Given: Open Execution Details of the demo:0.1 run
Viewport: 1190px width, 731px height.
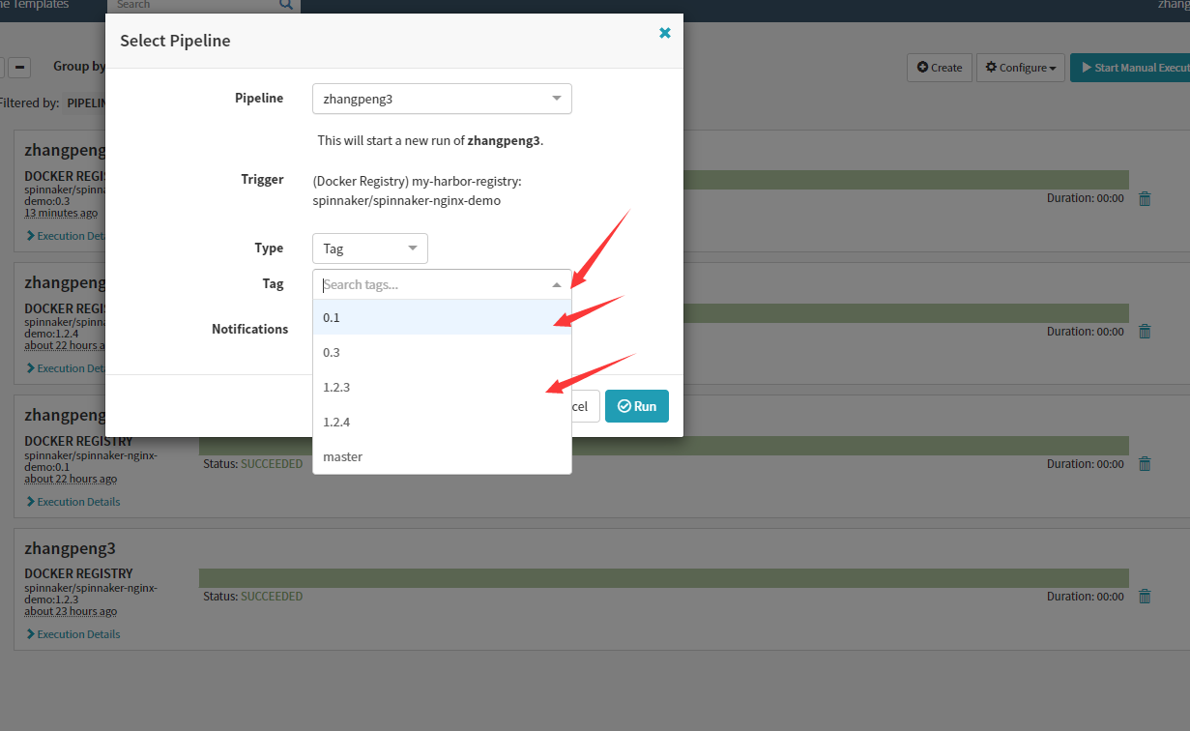Looking at the screenshot, I should coord(73,502).
